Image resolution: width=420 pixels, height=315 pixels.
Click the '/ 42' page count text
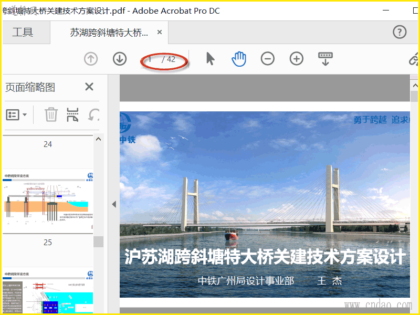click(169, 59)
